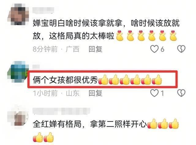Open second commenter's green-blue avatar
This screenshot has width=196, height=145.
(18, 72)
